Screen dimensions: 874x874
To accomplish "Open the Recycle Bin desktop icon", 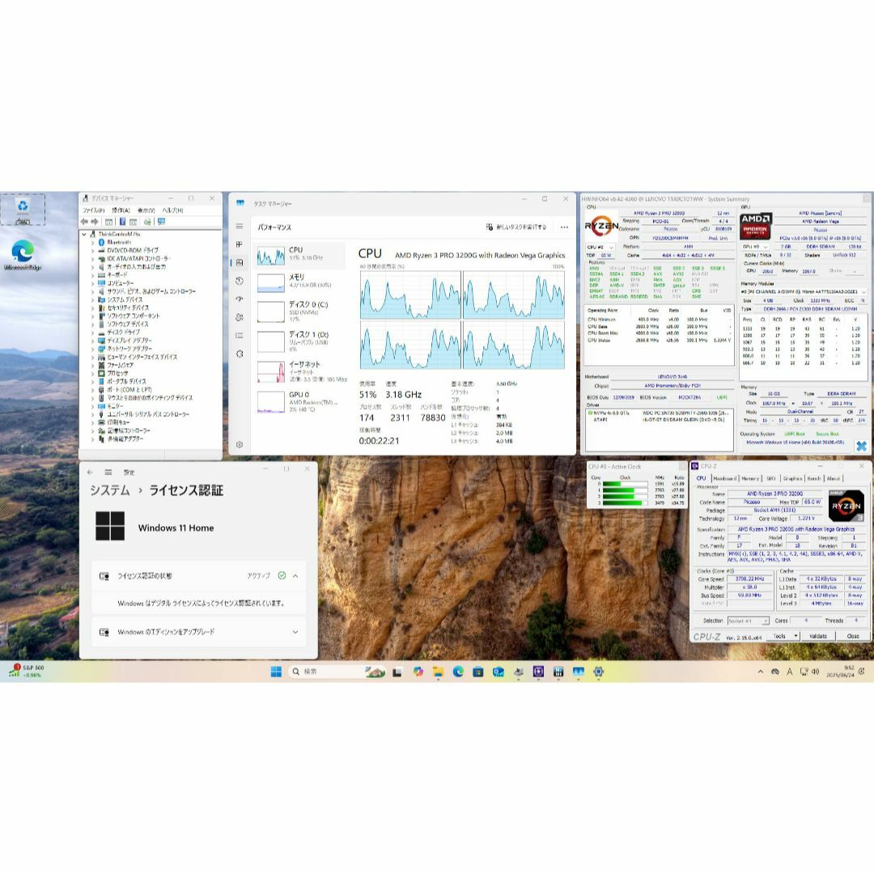I will (x=23, y=210).
